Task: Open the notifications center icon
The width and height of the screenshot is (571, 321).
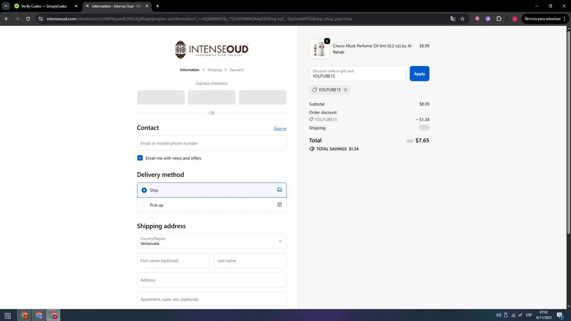Action: tap(560, 315)
